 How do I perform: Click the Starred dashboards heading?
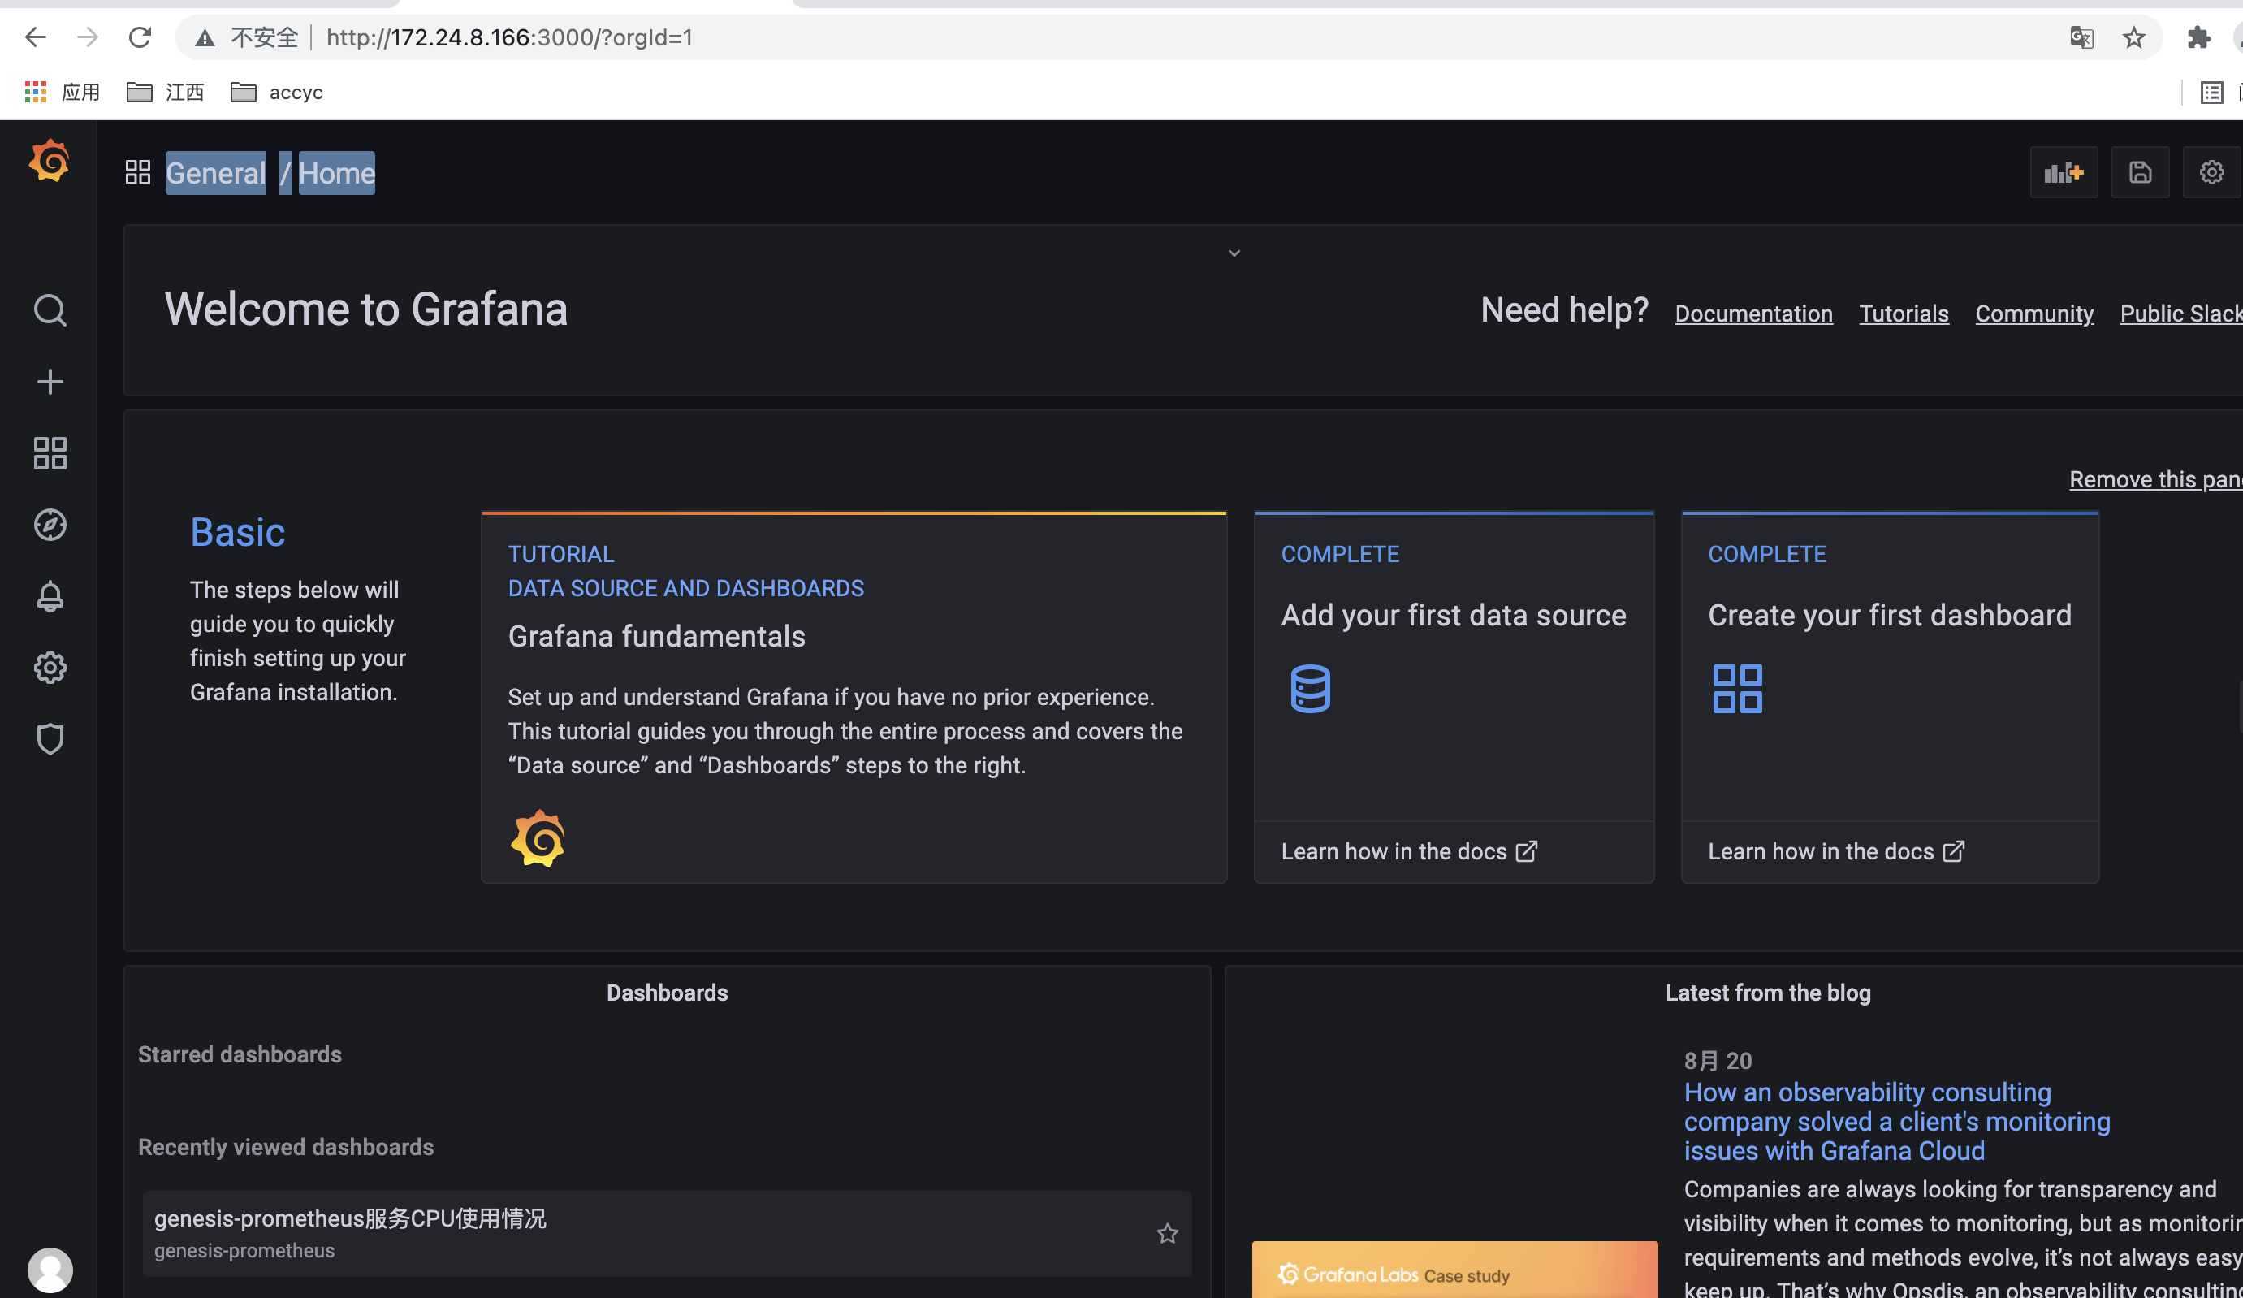240,1054
